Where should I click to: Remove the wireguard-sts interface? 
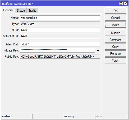click(x=116, y=54)
